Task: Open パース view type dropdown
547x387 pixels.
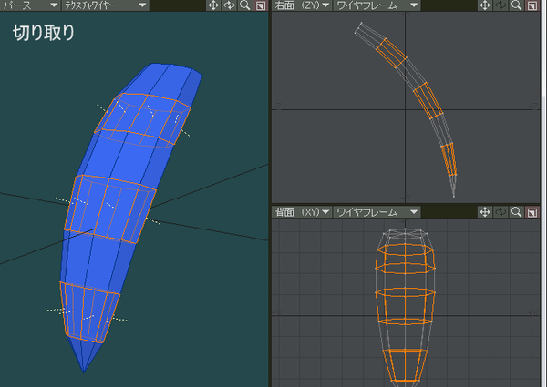Action: click(x=30, y=5)
